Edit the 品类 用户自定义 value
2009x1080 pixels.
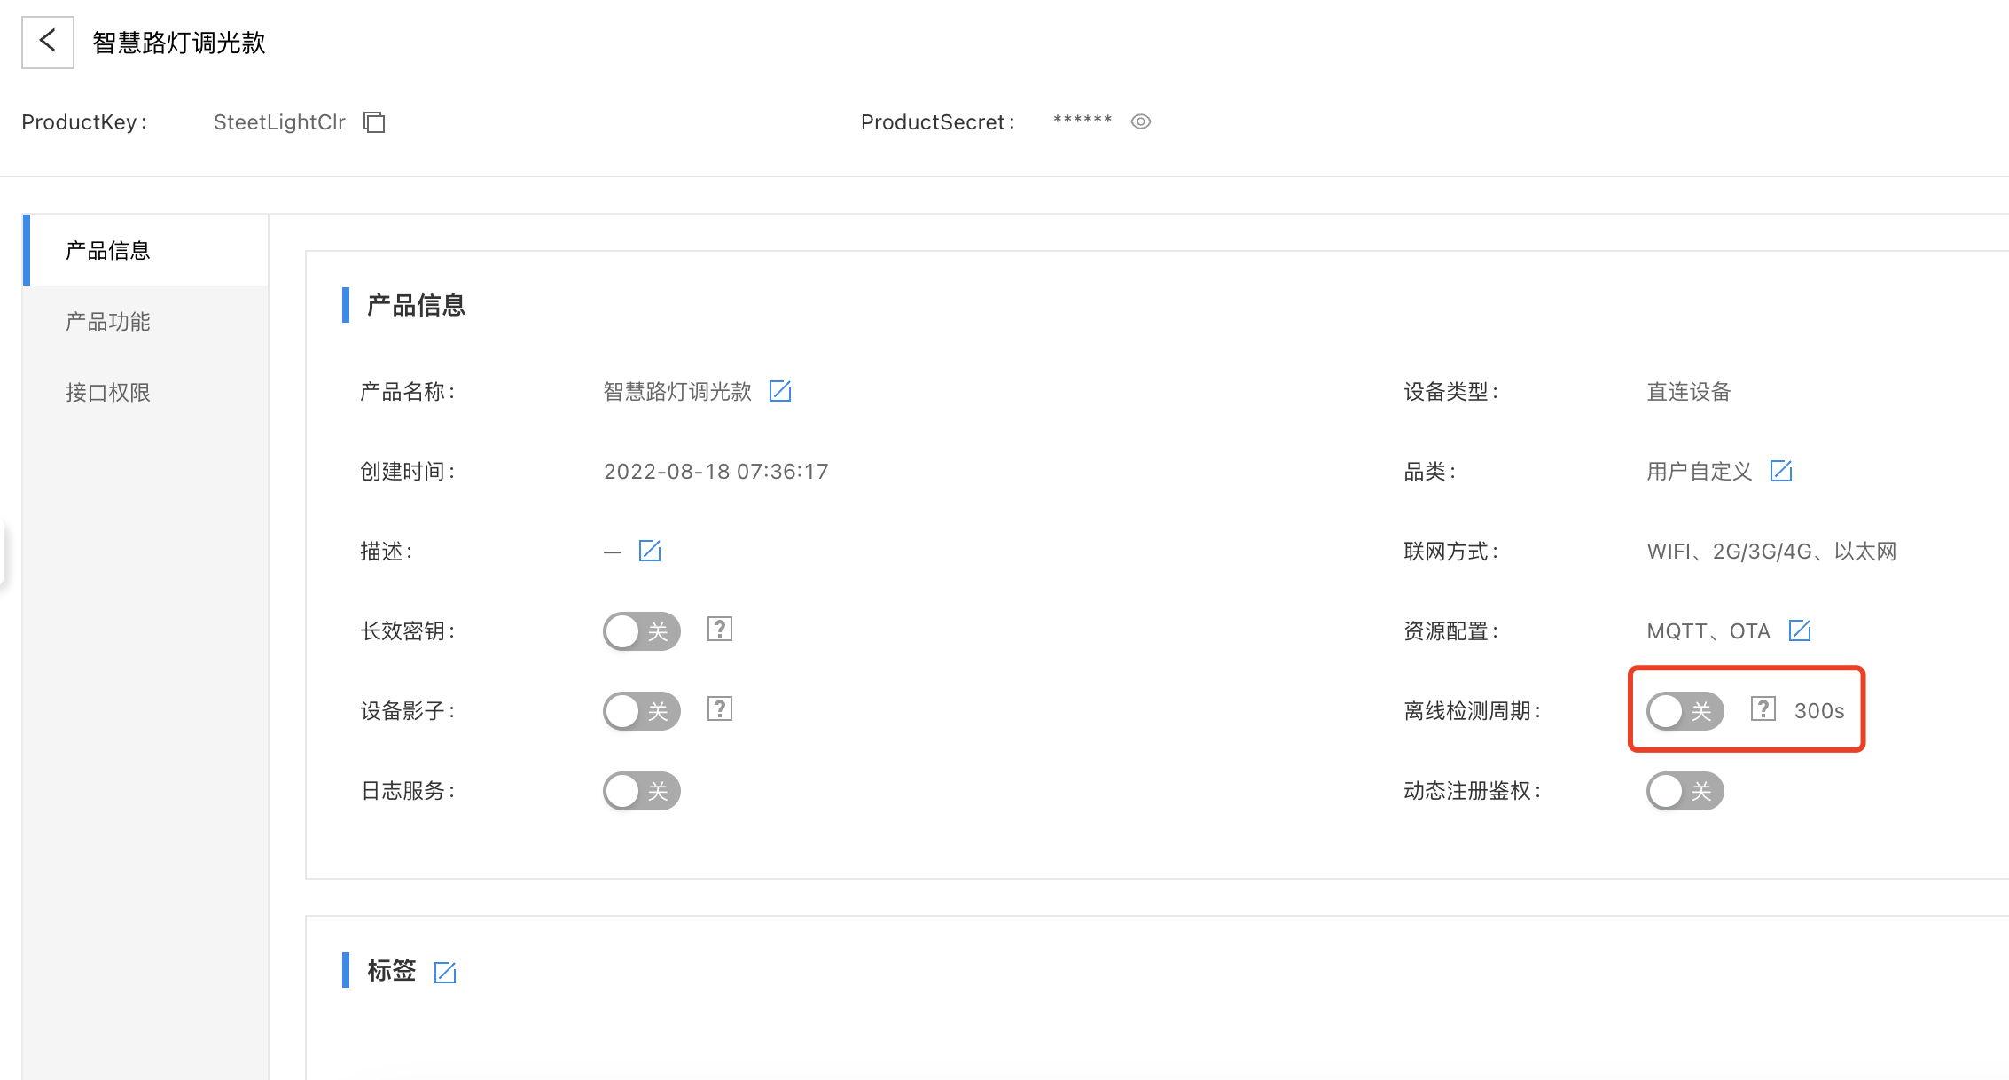(x=1781, y=471)
